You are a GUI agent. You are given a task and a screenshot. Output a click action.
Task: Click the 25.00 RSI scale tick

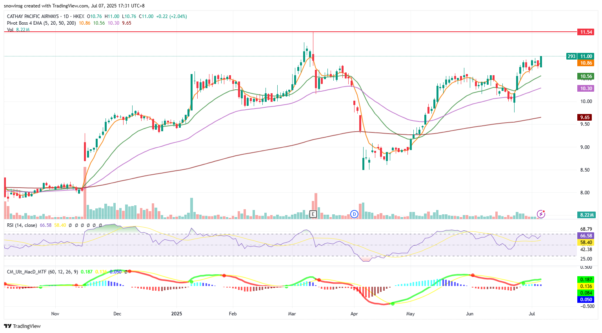pyautogui.click(x=586, y=259)
